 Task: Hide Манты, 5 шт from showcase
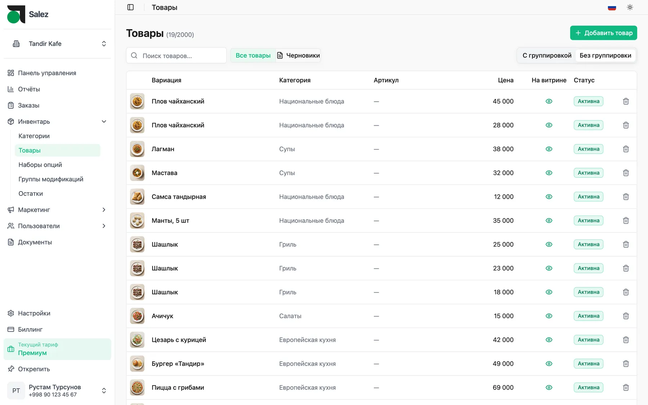click(549, 221)
